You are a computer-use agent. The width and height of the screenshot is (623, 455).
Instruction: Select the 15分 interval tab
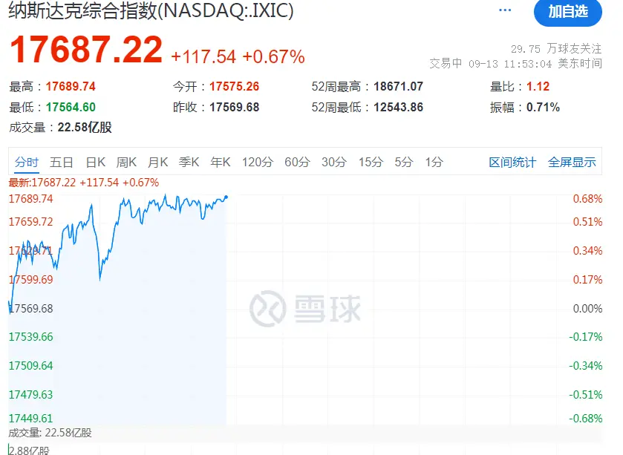click(371, 162)
